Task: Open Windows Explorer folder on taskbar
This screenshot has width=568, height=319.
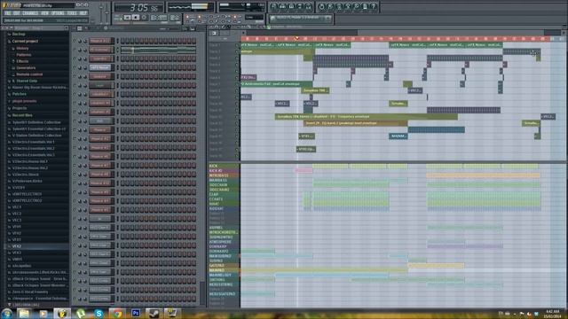Action: click(24, 313)
